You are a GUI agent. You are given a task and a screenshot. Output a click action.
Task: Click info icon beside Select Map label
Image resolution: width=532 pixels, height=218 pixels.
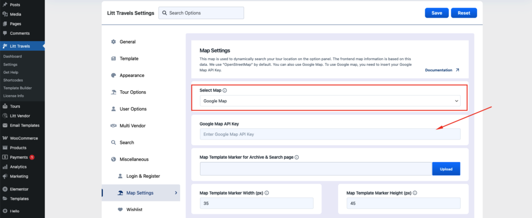[224, 90]
